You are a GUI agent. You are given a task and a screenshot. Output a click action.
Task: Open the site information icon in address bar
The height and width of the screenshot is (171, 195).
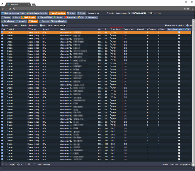(14, 9)
